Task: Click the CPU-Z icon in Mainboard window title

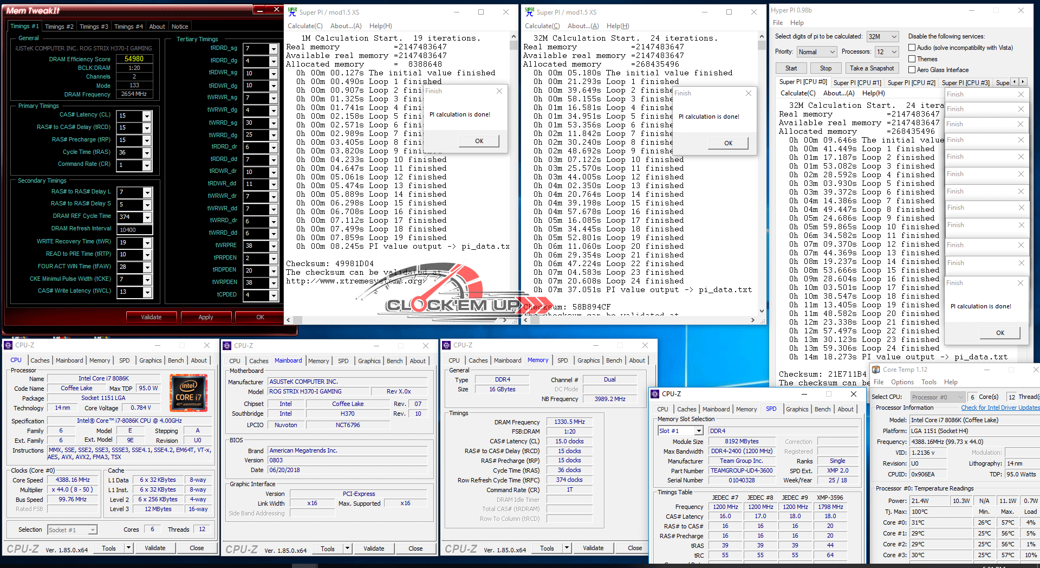Action: [x=227, y=345]
